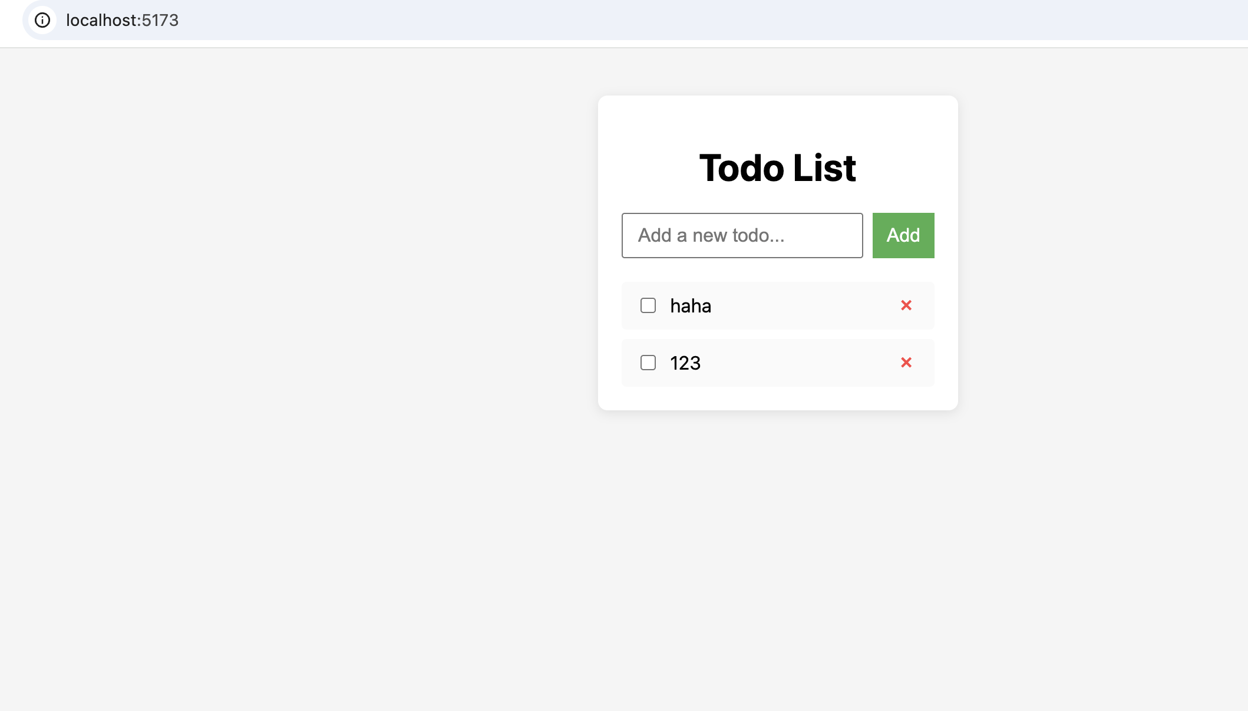This screenshot has width=1248, height=711.
Task: Click the site information icon
Action: click(42, 20)
